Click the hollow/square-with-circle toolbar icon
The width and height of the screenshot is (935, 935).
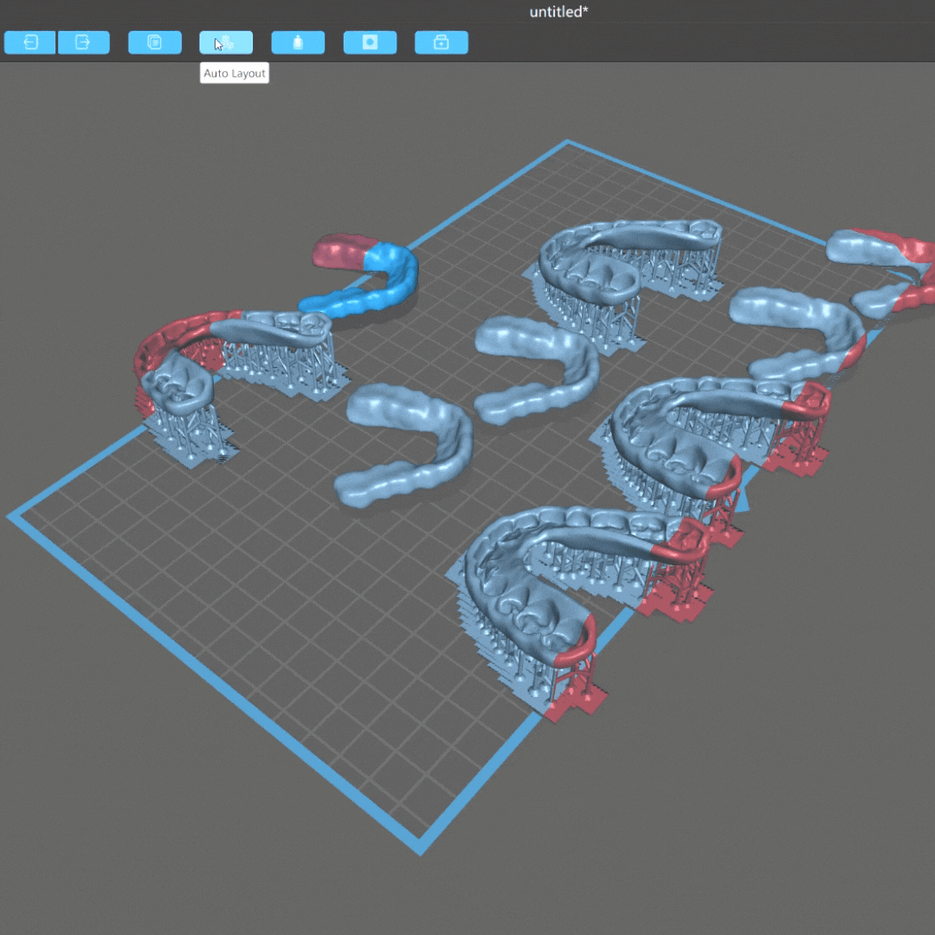tap(370, 42)
